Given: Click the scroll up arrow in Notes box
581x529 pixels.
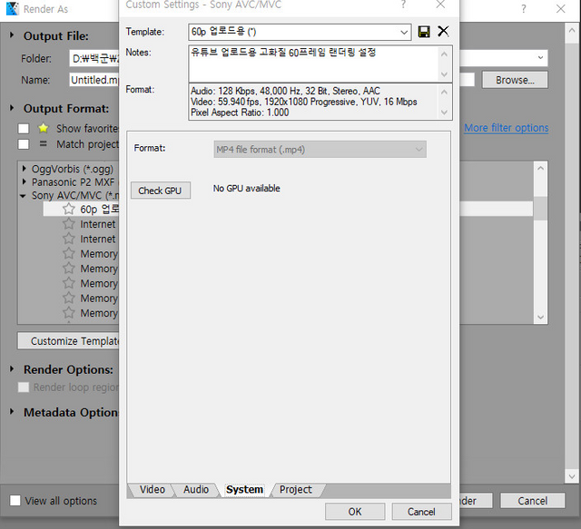Looking at the screenshot, I should pos(444,54).
